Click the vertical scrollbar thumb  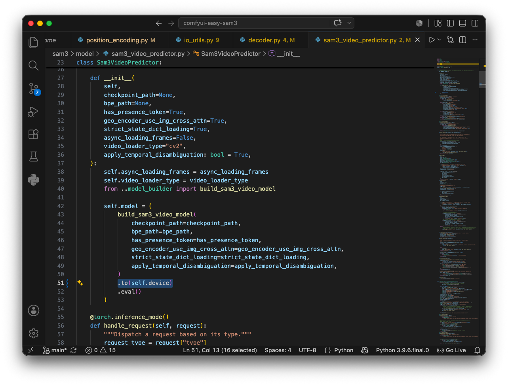tap(482, 80)
